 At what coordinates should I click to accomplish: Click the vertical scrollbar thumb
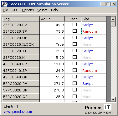[x=113, y=24]
